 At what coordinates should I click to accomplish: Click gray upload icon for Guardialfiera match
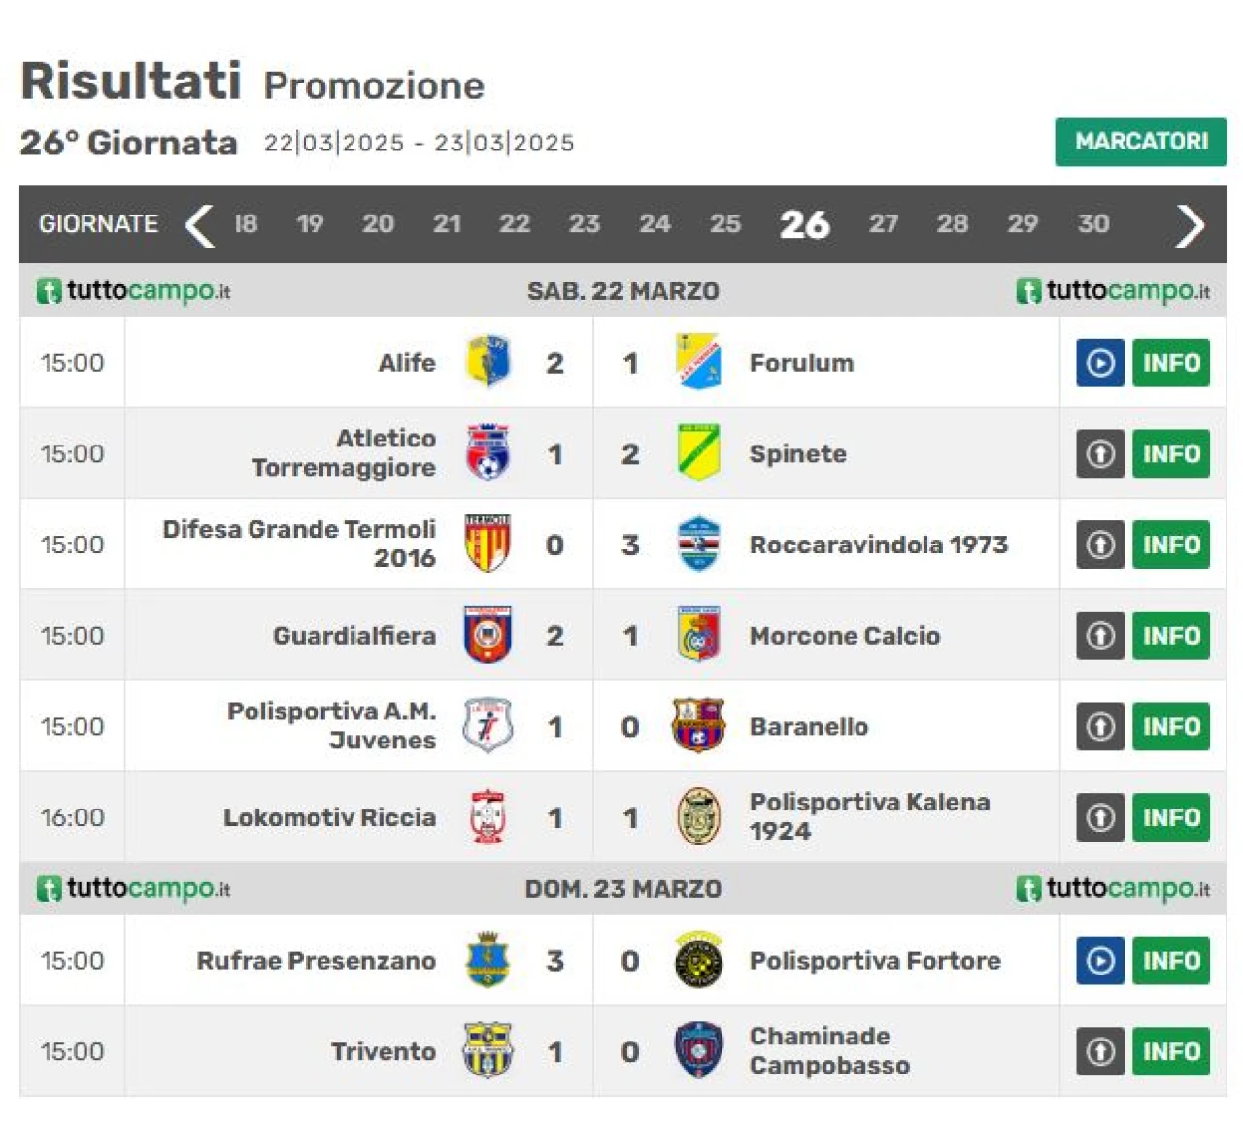(1099, 636)
